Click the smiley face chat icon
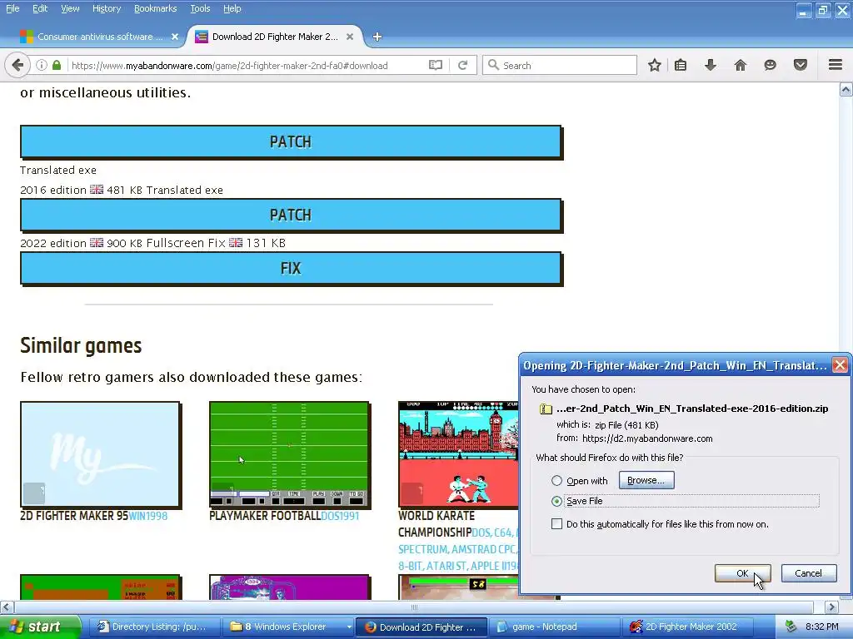853x639 pixels. click(x=770, y=65)
